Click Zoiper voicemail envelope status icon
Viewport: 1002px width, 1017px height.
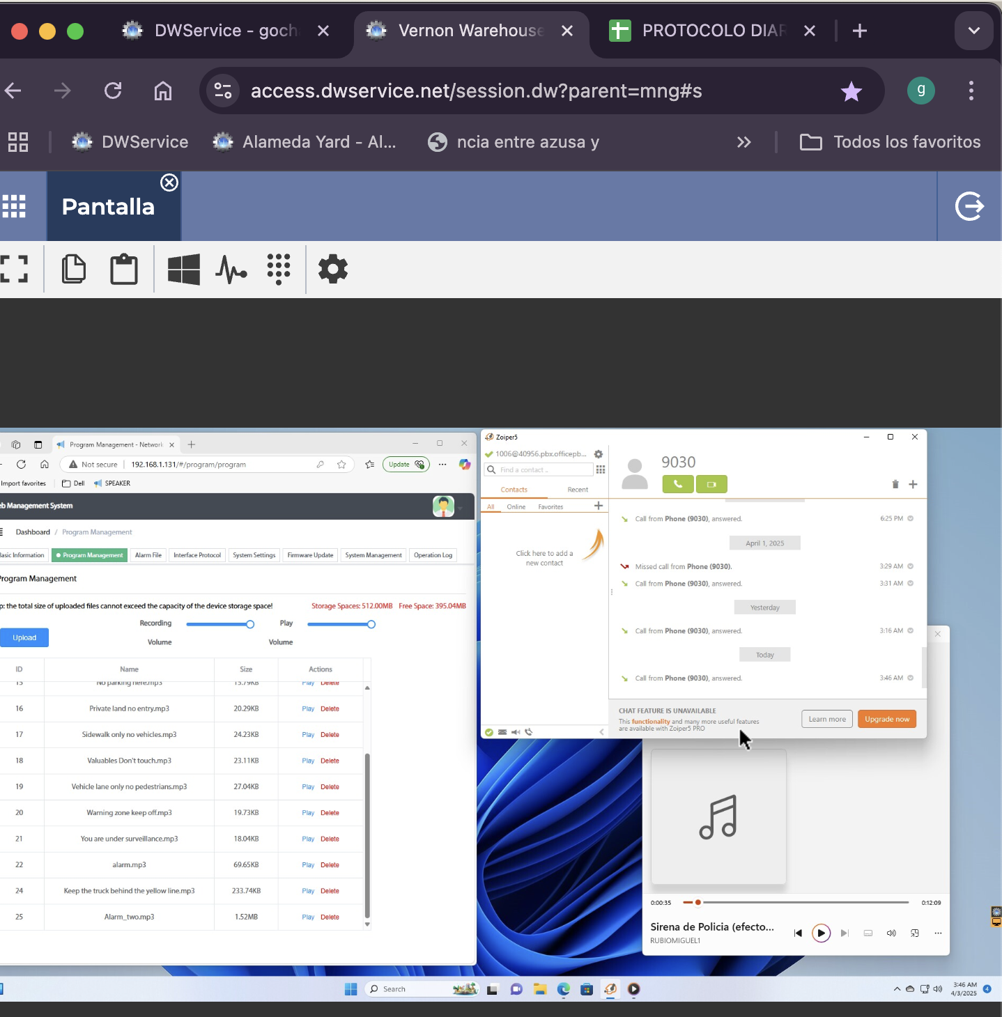coord(502,732)
